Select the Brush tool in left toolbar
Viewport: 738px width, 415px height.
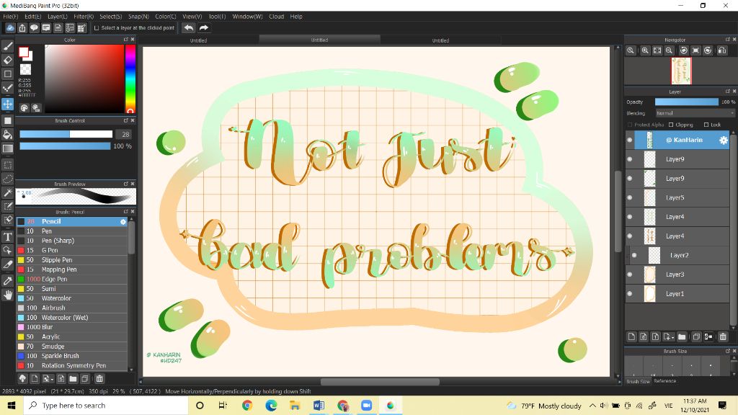[7, 45]
